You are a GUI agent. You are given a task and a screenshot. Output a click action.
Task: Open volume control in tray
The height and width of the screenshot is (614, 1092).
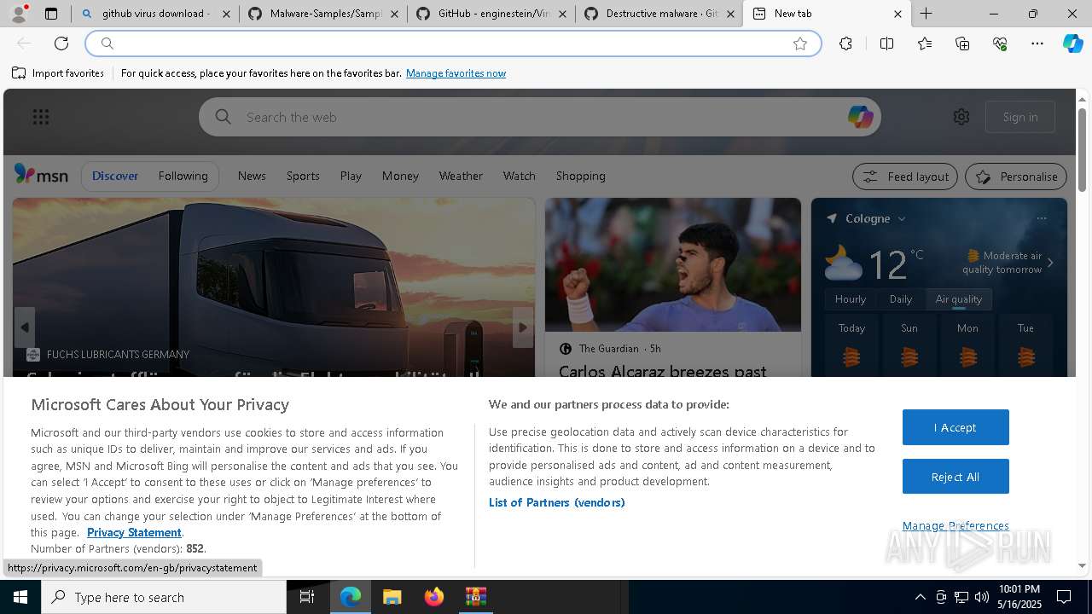[981, 597]
